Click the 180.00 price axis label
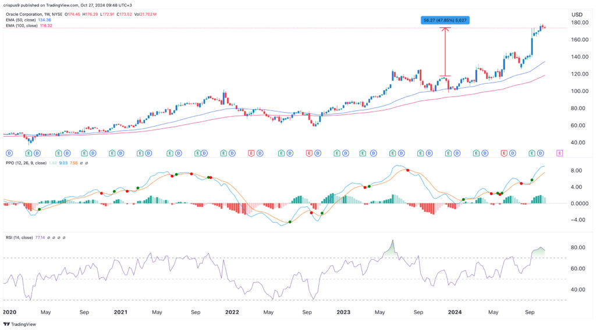 (x=580, y=23)
